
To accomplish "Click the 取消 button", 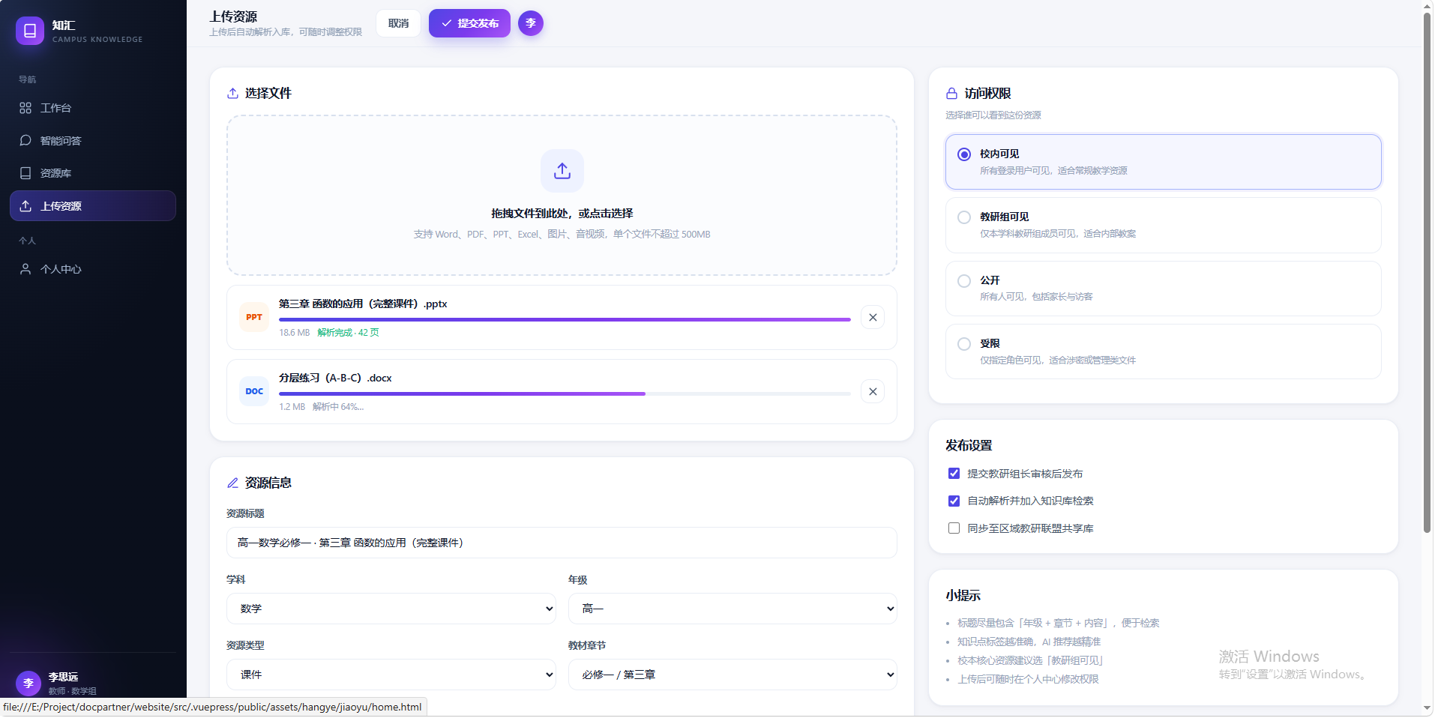I will pos(399,23).
